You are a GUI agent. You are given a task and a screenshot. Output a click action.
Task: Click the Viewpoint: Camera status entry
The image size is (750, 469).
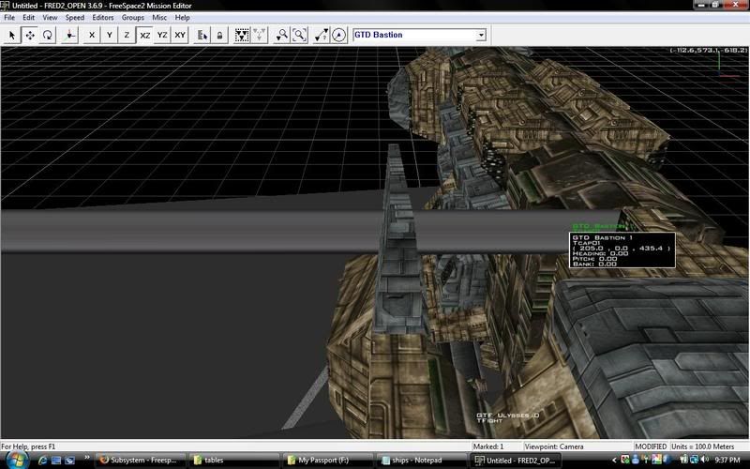[554, 446]
